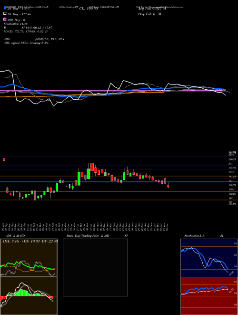The width and height of the screenshot is (238, 315).
Task: Click the white 50 Day EMA legend swatch
Action: pos(5,14)
